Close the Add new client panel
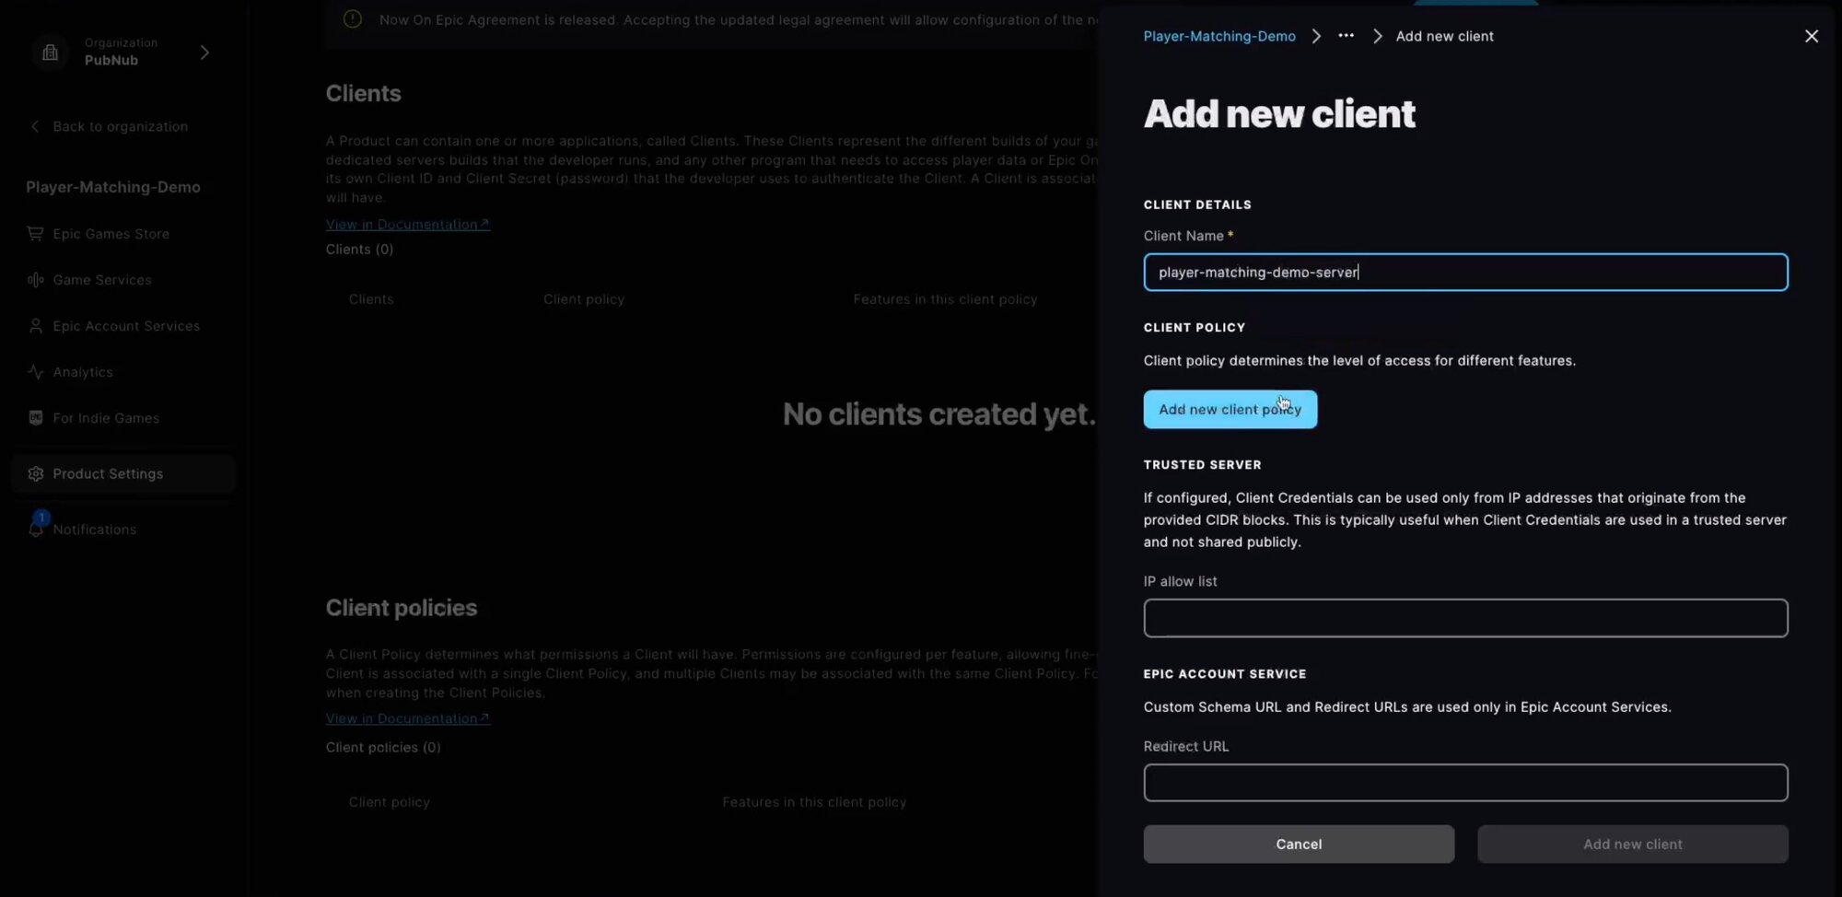This screenshot has height=897, width=1842. (x=1811, y=36)
